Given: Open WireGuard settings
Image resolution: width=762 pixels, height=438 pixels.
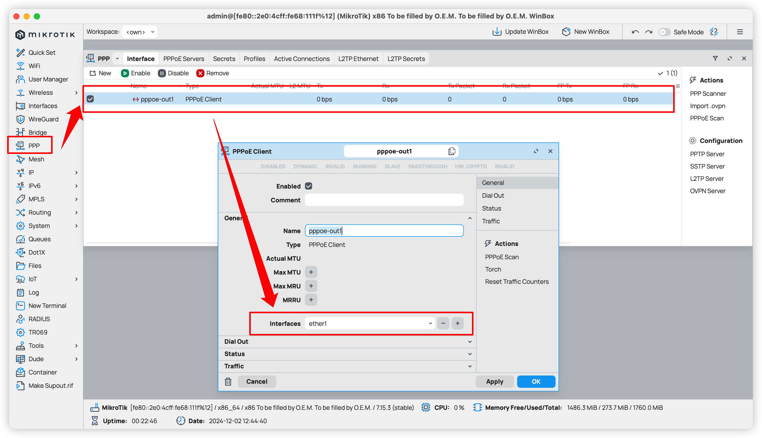Looking at the screenshot, I should [x=43, y=119].
